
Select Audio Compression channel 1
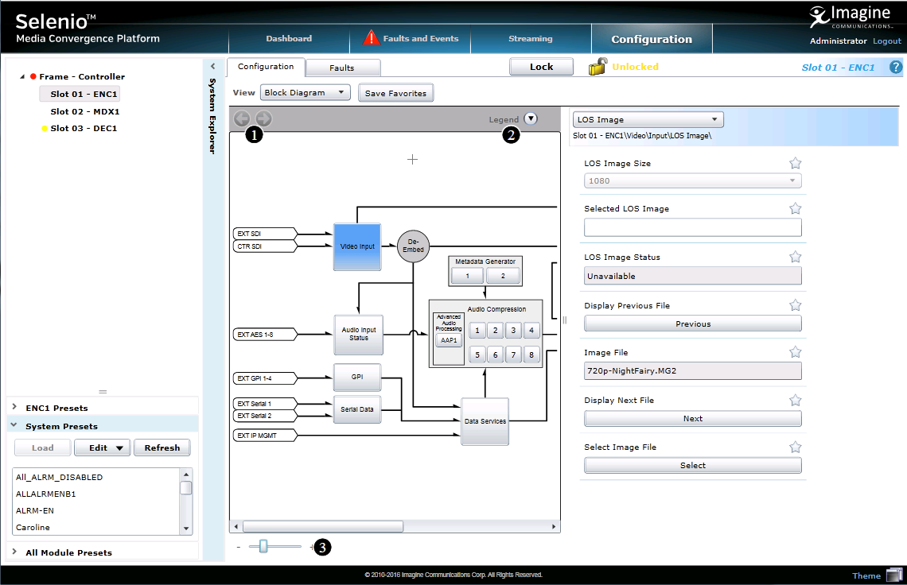(477, 331)
